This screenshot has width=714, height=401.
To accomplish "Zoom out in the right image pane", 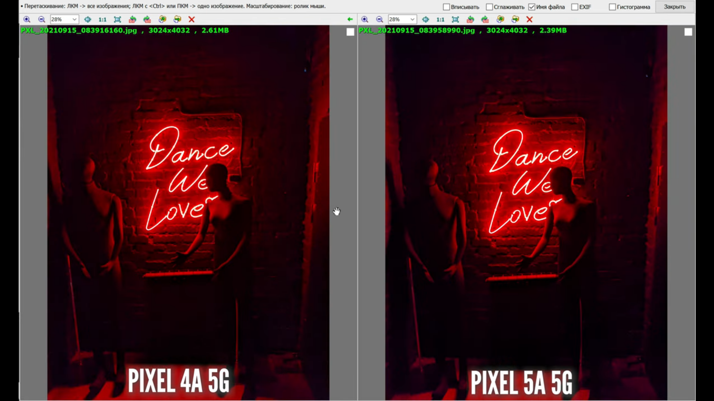I will [x=379, y=19].
